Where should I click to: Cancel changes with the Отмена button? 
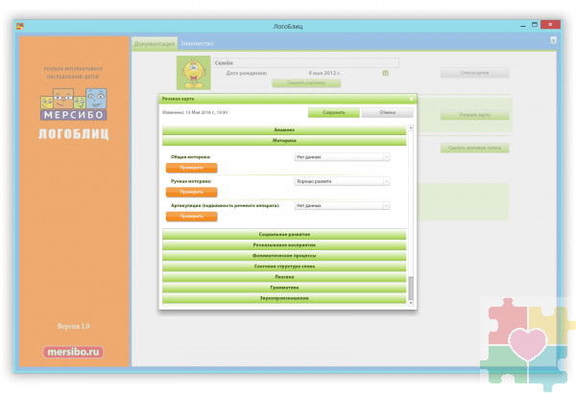pyautogui.click(x=387, y=112)
